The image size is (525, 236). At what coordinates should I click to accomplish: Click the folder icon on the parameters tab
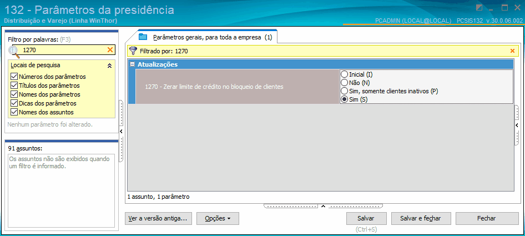(143, 37)
